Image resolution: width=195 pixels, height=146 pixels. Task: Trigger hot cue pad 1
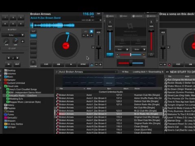click(x=5, y=17)
